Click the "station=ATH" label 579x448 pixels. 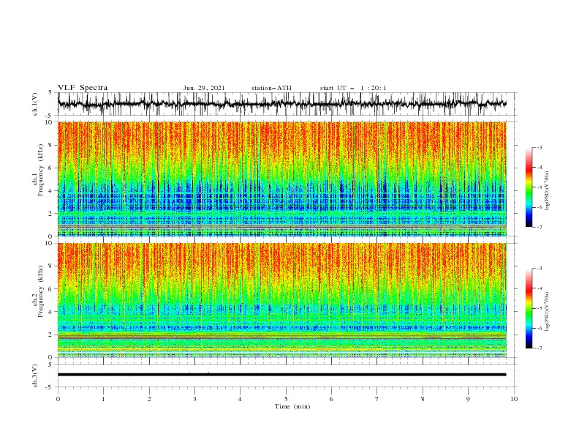[271, 88]
